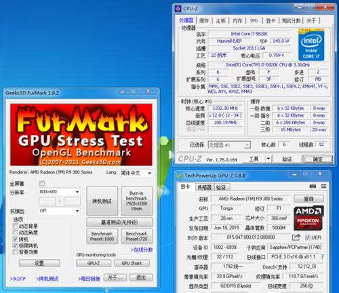
Task: Click the Burn-in benchmark 1920x1080 button
Action: click(x=136, y=201)
